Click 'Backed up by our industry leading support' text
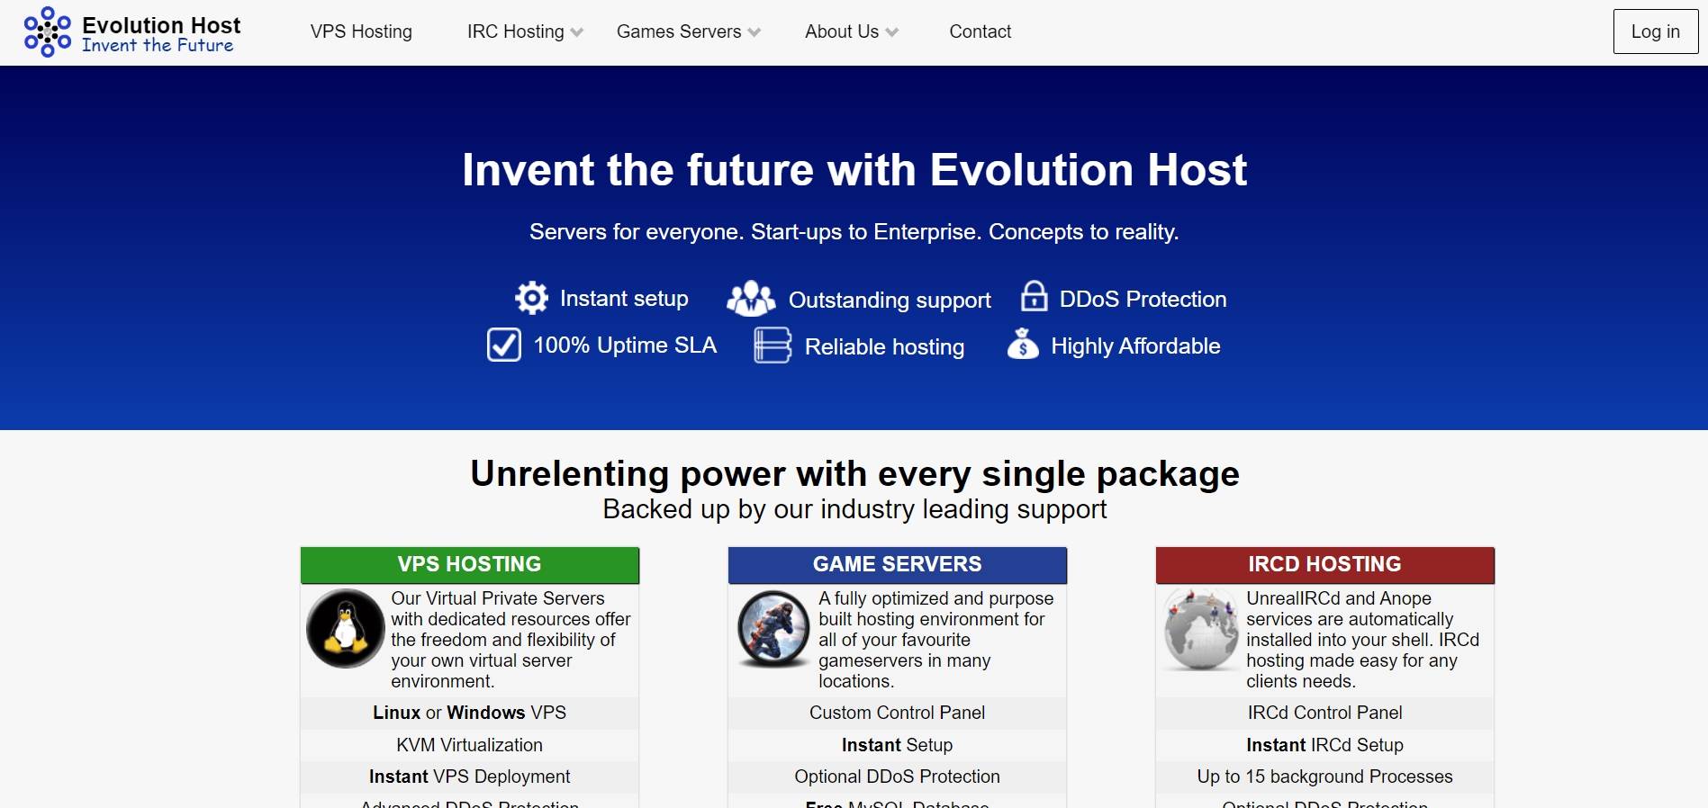1708x808 pixels. tap(854, 509)
